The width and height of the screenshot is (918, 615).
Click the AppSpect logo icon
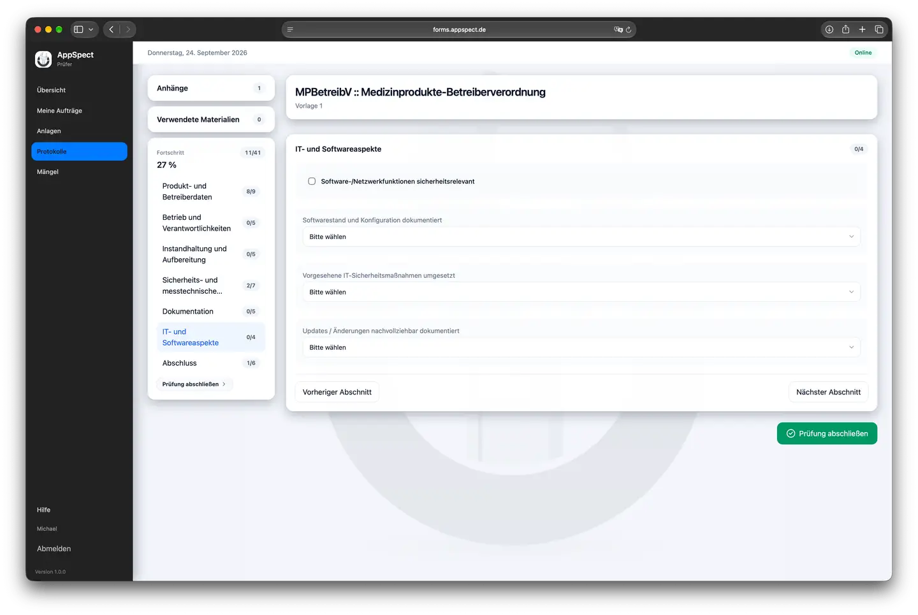[43, 59]
